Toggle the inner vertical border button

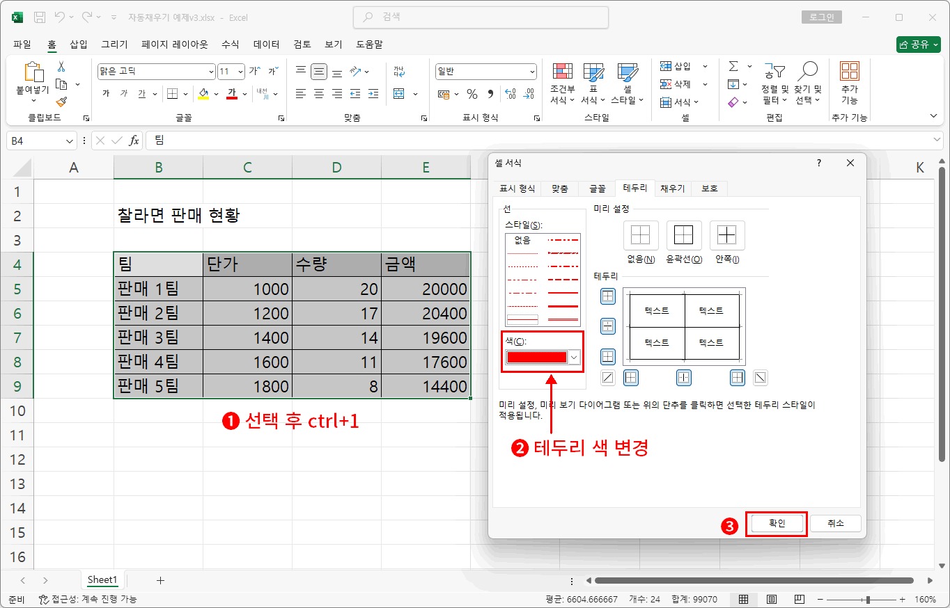[x=684, y=378]
